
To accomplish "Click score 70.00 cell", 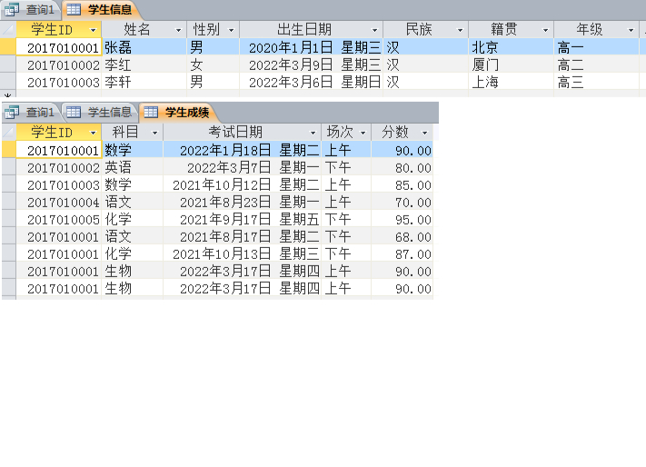I will (x=403, y=202).
